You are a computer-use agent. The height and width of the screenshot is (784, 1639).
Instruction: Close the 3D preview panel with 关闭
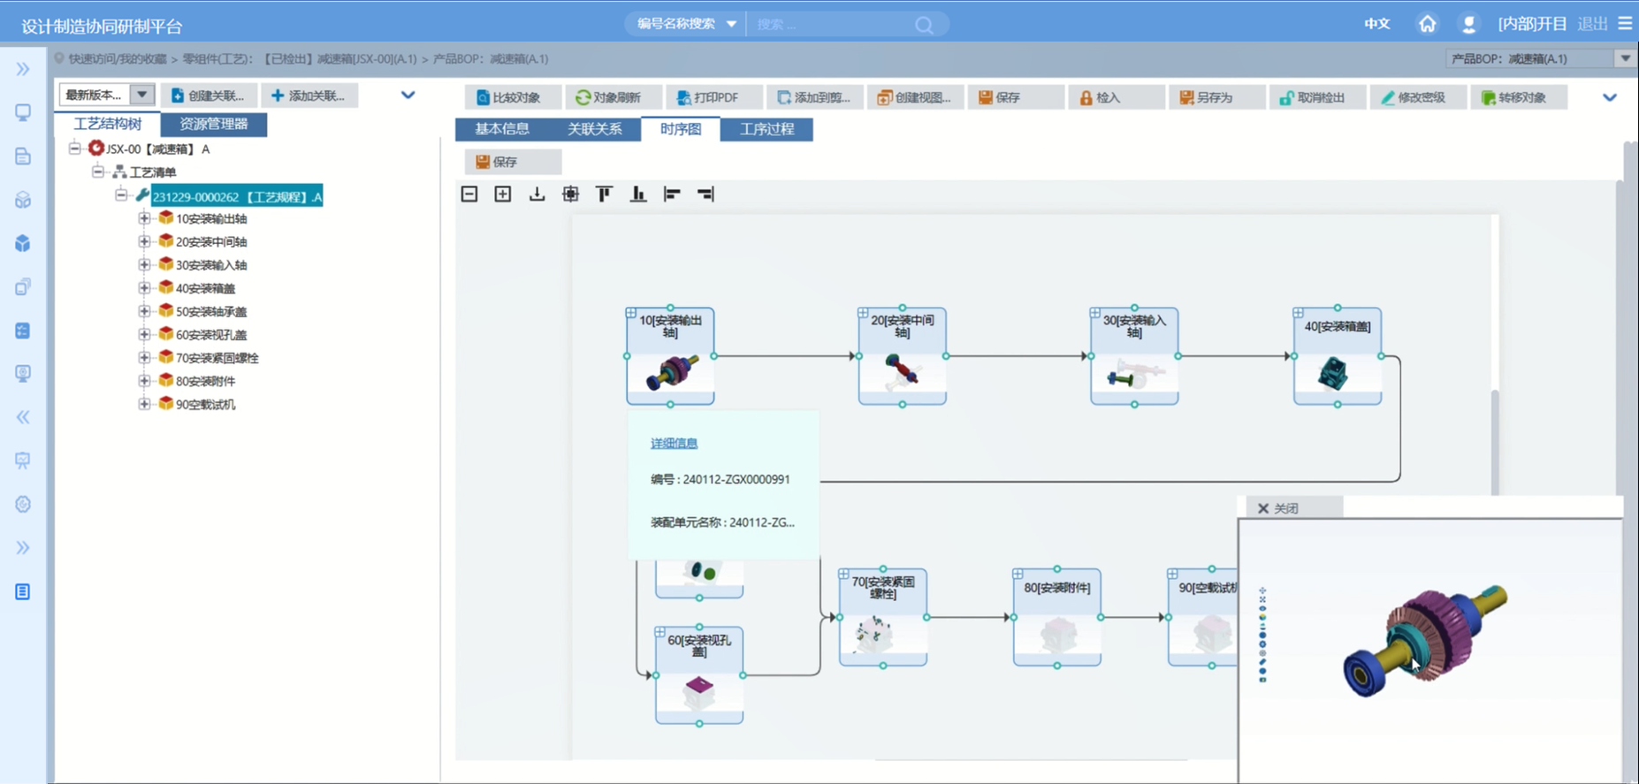tap(1277, 508)
